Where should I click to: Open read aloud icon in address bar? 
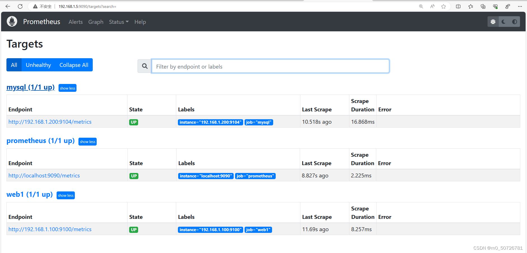(432, 6)
